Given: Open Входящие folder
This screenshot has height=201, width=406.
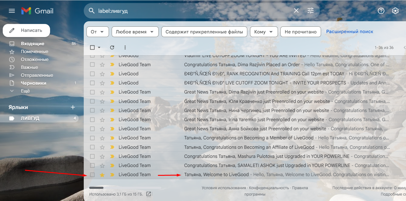Looking at the screenshot, I should (32, 44).
